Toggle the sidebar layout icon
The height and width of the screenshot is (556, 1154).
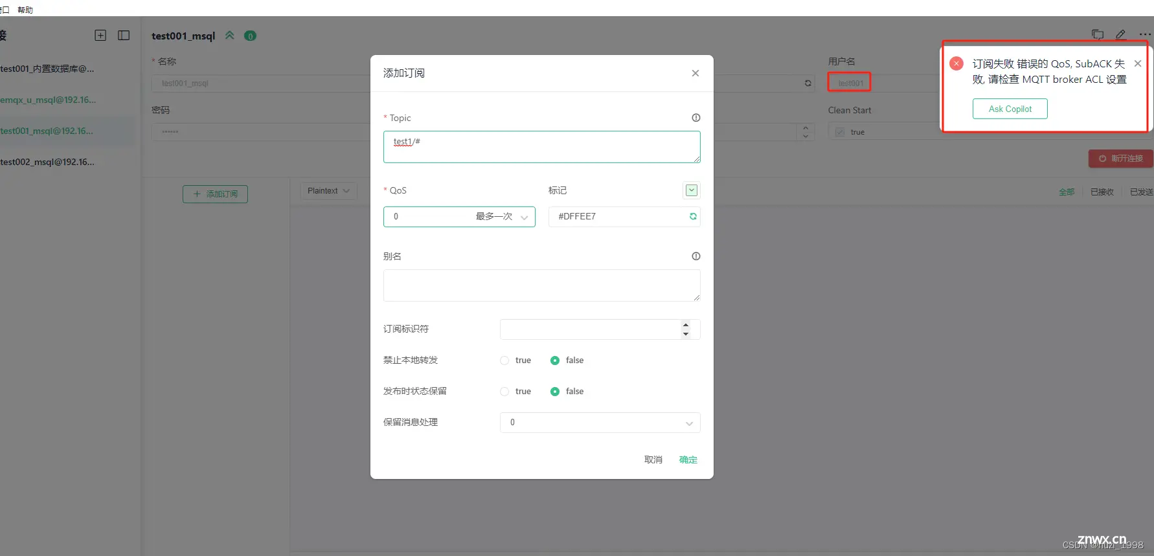click(x=124, y=36)
